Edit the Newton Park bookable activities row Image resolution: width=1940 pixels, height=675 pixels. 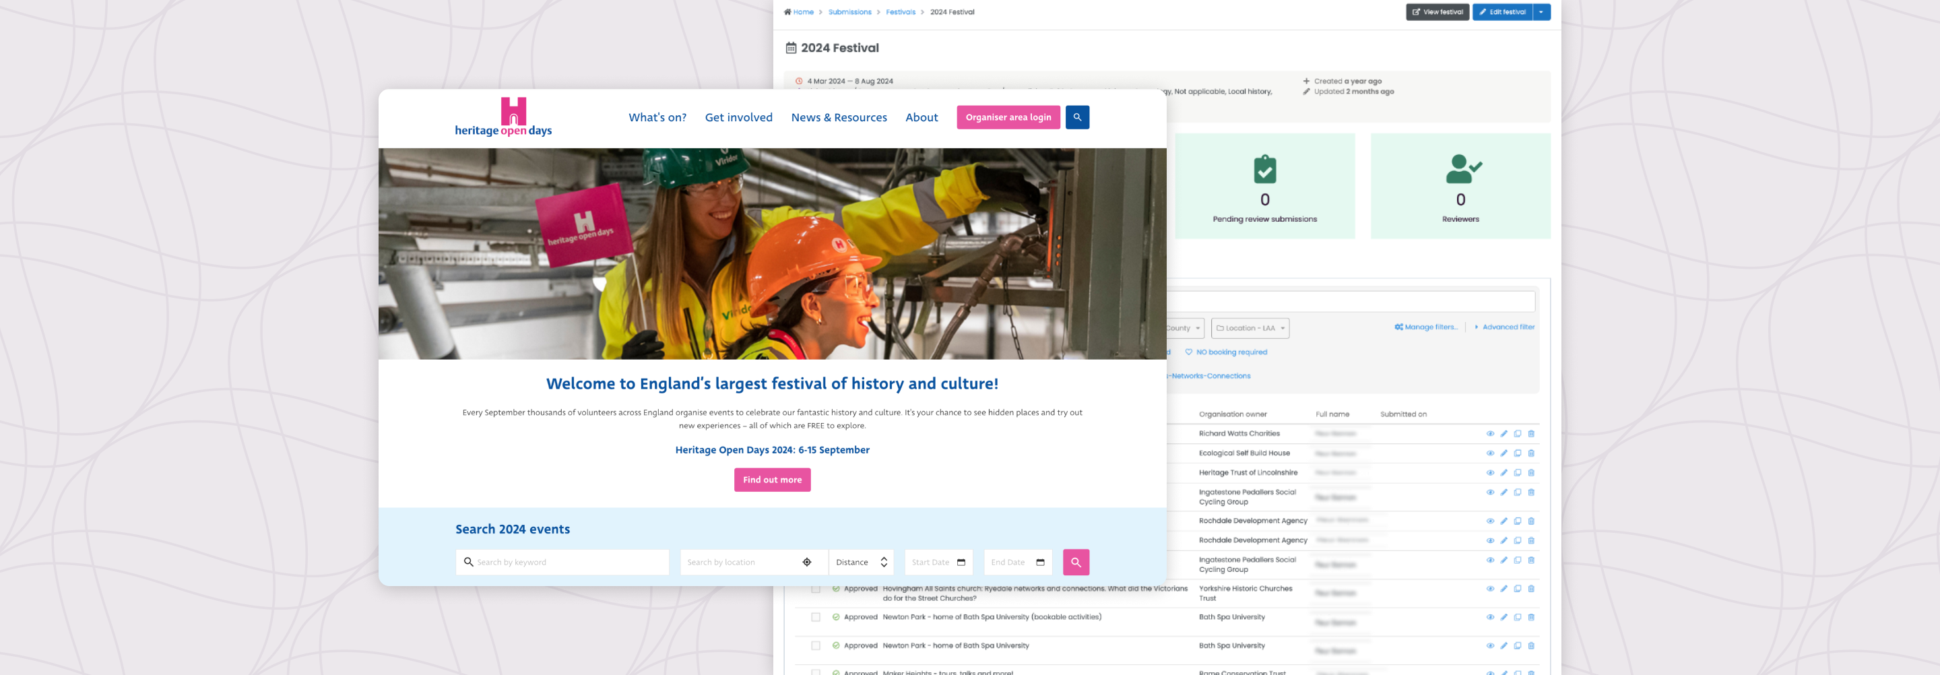pyautogui.click(x=1503, y=617)
